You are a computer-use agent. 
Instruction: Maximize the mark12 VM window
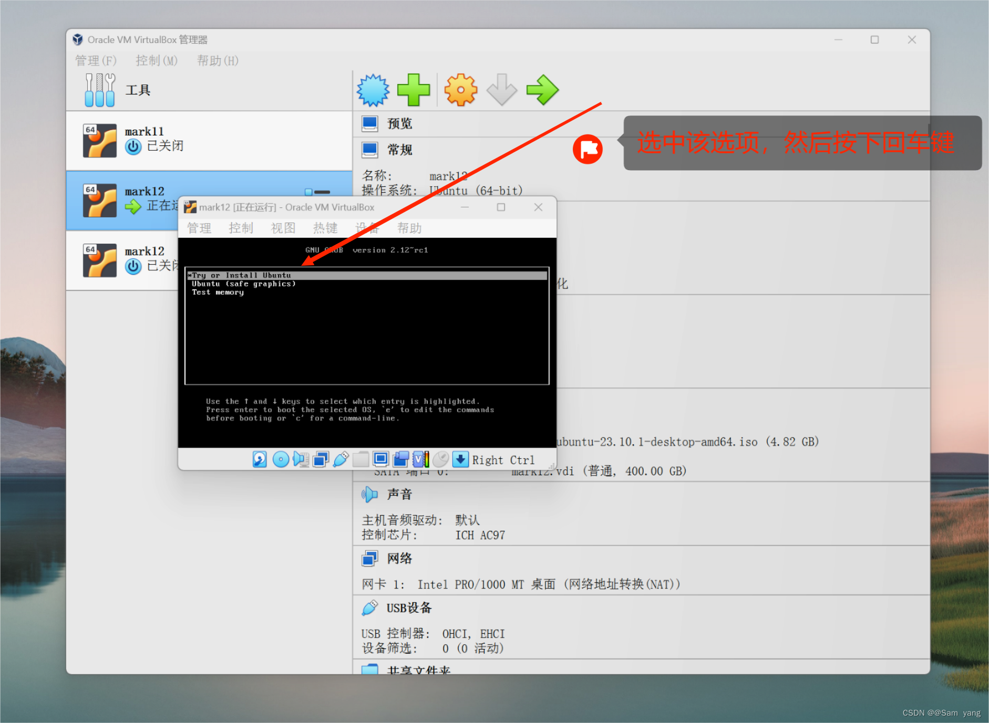(x=501, y=207)
